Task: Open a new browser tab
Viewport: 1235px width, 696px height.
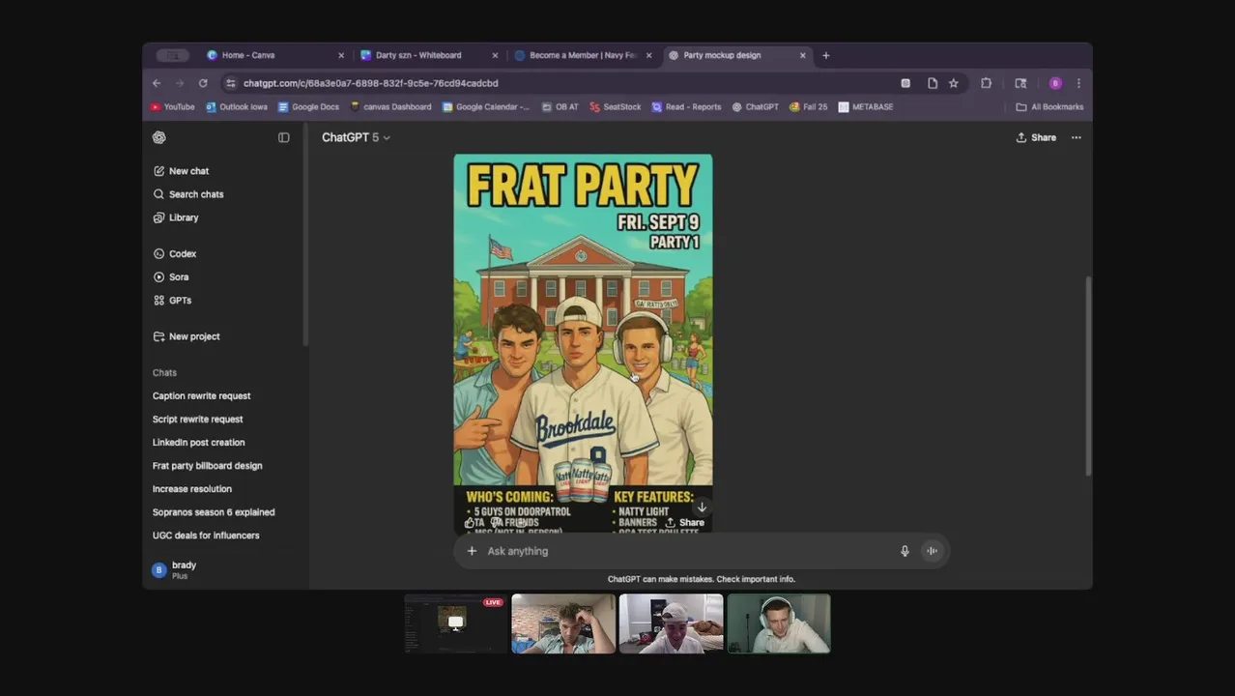Action: (x=826, y=55)
